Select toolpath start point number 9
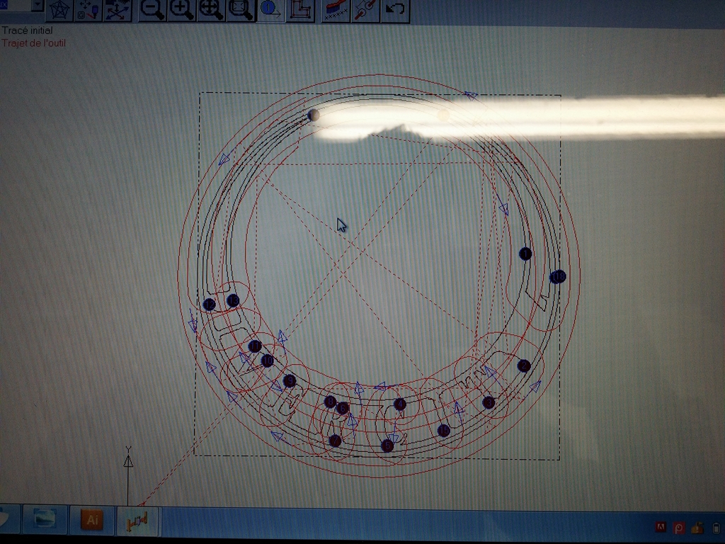Screen dimensions: 725x544 290,380
